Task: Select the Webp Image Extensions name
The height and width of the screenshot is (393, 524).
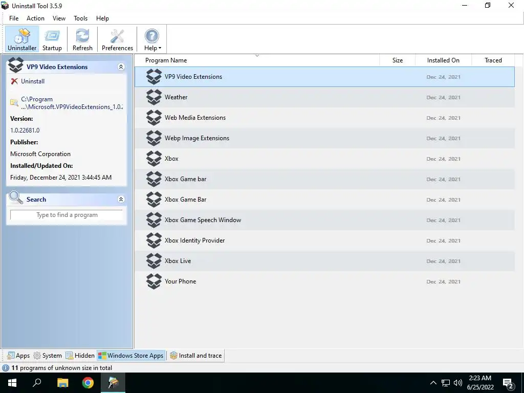Action: tap(197, 138)
